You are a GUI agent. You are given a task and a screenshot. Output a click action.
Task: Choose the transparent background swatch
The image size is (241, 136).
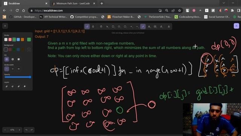click(x=6, y=49)
